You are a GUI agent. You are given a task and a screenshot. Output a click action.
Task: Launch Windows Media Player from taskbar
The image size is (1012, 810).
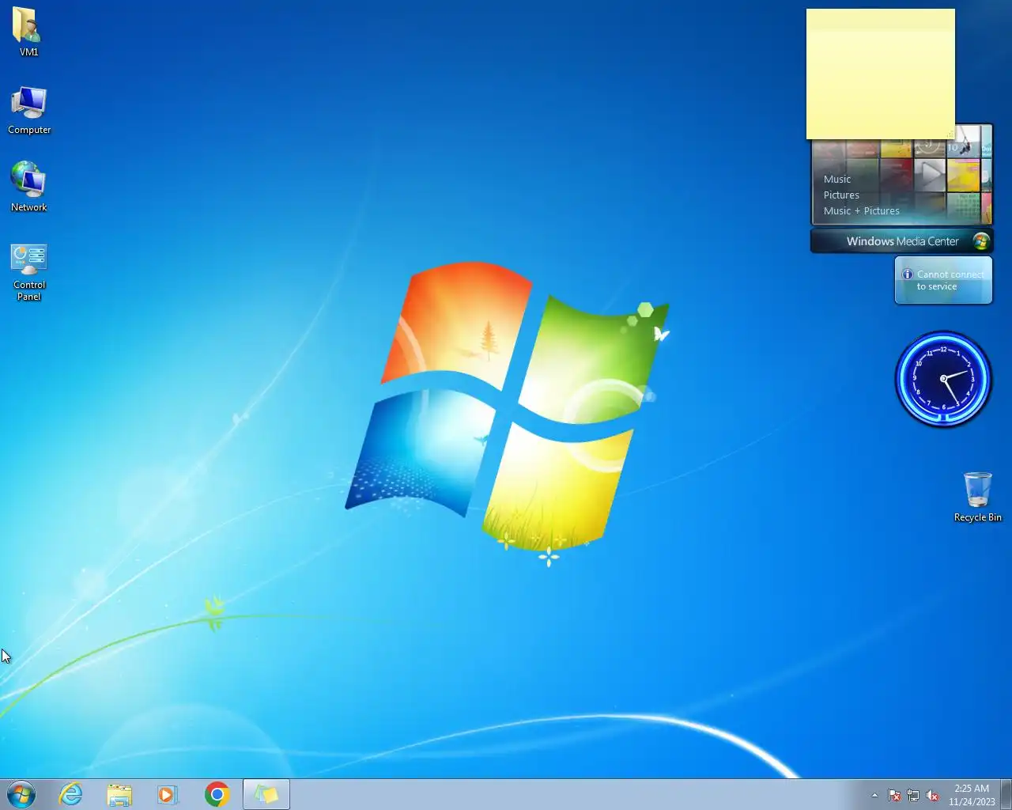click(168, 794)
